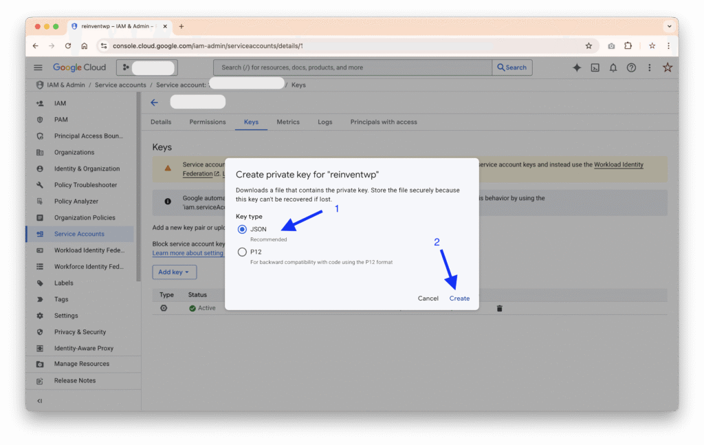The width and height of the screenshot is (704, 445).
Task: Open the Google Cloud hamburger navigation menu
Action: pos(38,67)
